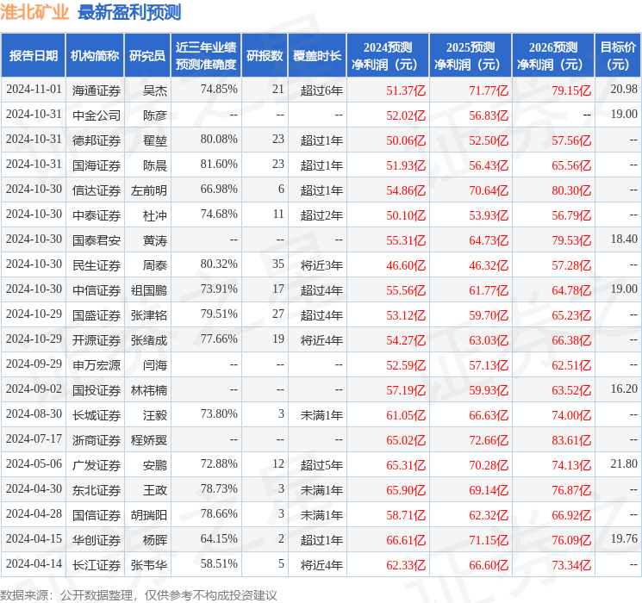642x603 pixels.
Task: Click the 2026预测净利润 column header
Action: (552, 55)
